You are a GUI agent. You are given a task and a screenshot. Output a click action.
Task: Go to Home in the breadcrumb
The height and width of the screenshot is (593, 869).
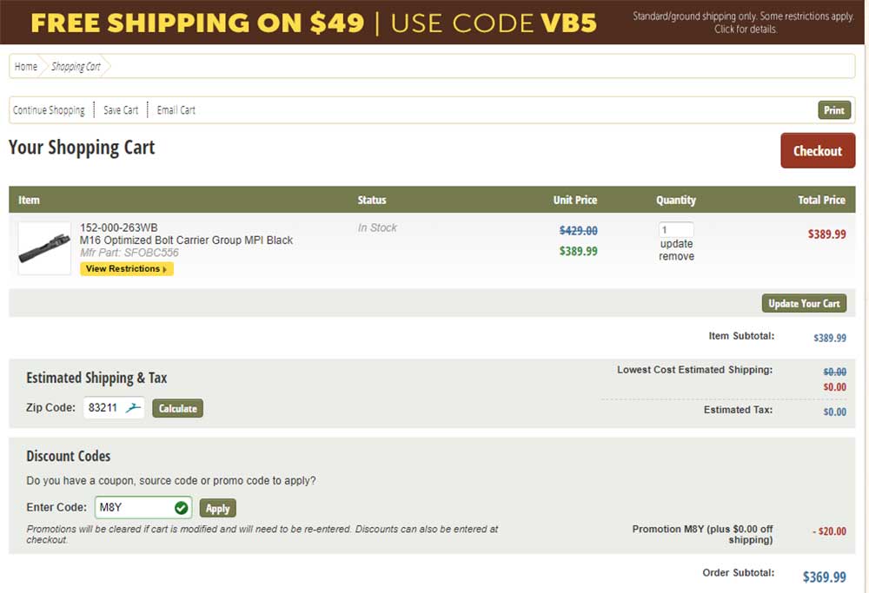point(25,67)
